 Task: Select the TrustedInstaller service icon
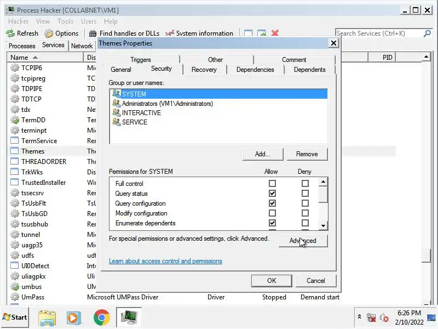coord(15,183)
